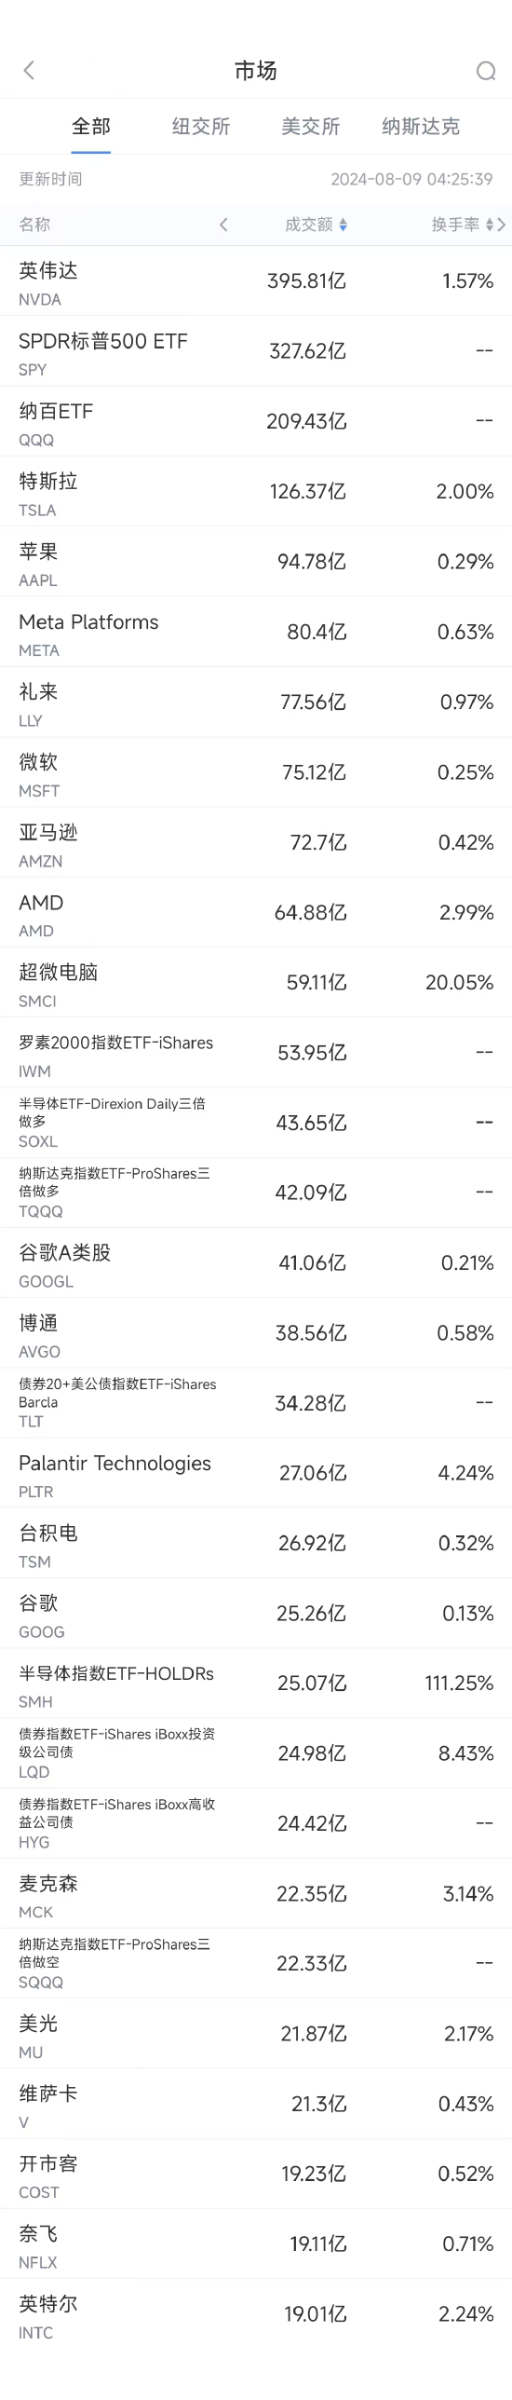Switch to 纽交所 tab
This screenshot has width=512, height=2400.
tap(201, 127)
